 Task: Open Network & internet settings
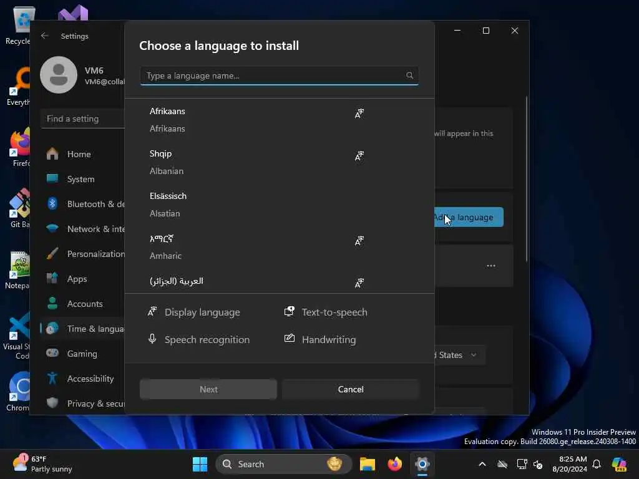point(83,229)
